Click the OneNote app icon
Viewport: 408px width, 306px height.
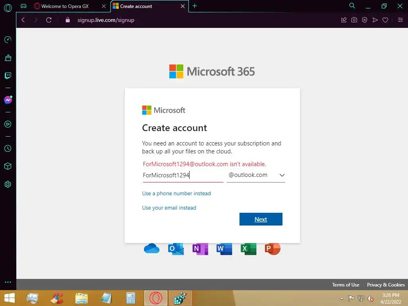pos(200,249)
